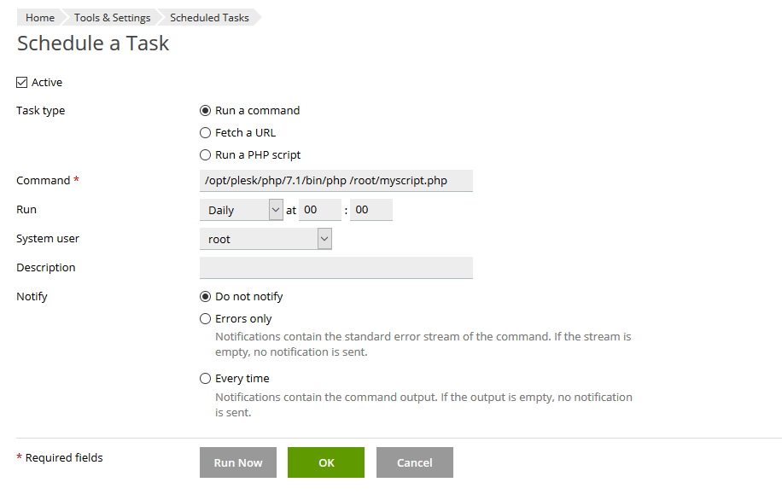This screenshot has height=494, width=782.
Task: Click the Description text field
Action: pos(336,268)
